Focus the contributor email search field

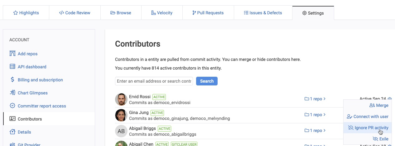[154, 81]
